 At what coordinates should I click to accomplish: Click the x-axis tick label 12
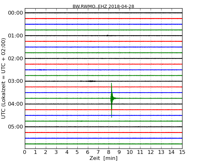pos(151,152)
